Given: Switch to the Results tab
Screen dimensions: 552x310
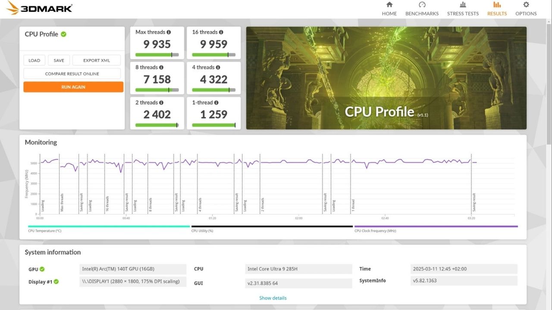Looking at the screenshot, I should (x=497, y=9).
